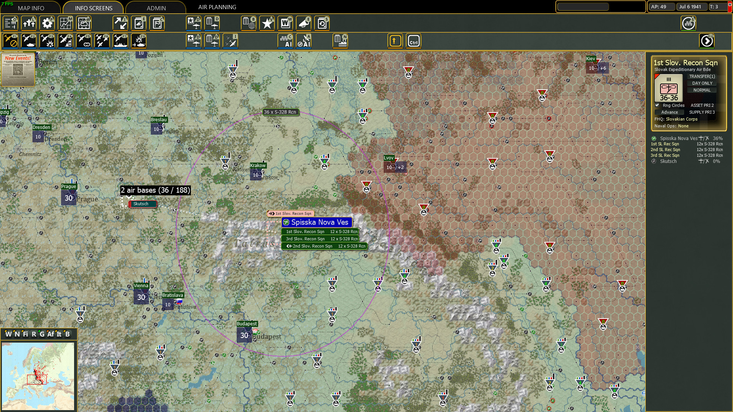Click the TRANSFER(1) button
The image size is (733, 412).
point(702,76)
